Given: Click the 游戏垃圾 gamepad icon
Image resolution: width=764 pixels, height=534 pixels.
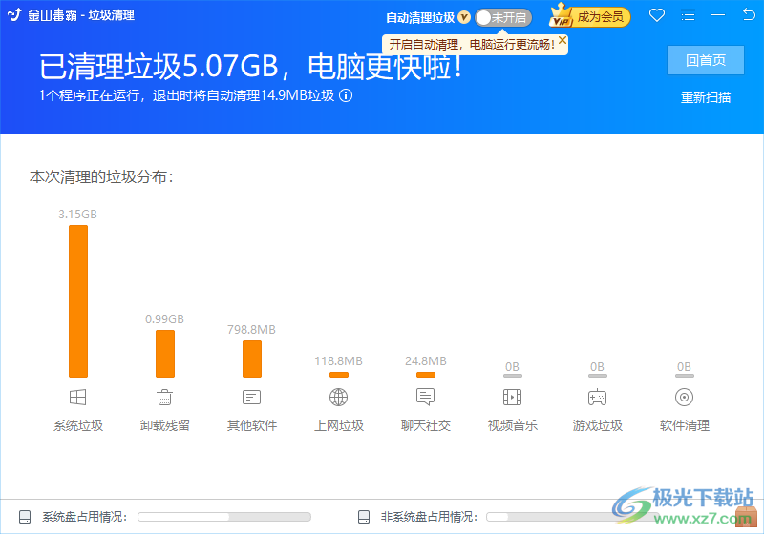Looking at the screenshot, I should [x=598, y=398].
